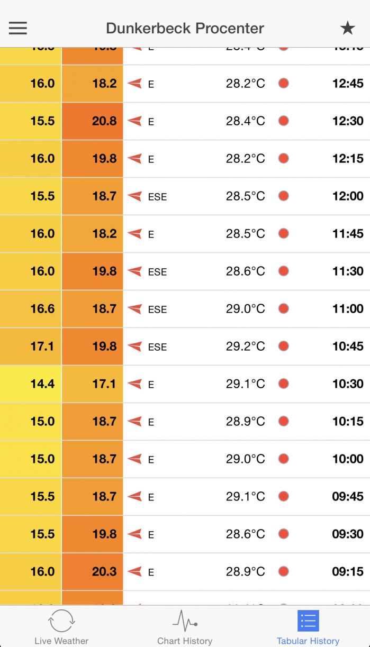Open the hamburger menu
This screenshot has height=647, width=370.
coord(17,28)
